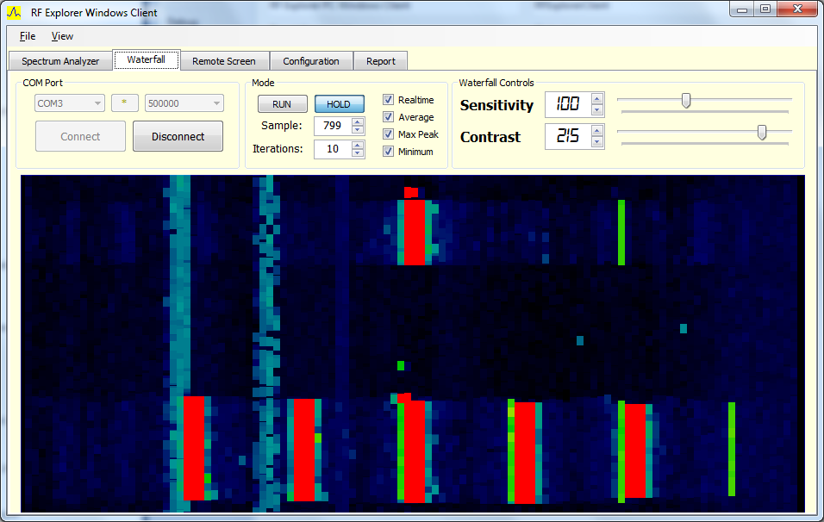Image resolution: width=824 pixels, height=522 pixels.
Task: Switch to the Spectrum Analyzer tab
Action: pos(60,61)
